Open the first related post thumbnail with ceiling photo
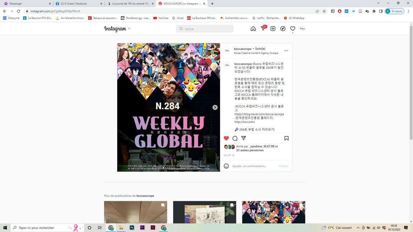The image size is (413, 232). [136, 212]
